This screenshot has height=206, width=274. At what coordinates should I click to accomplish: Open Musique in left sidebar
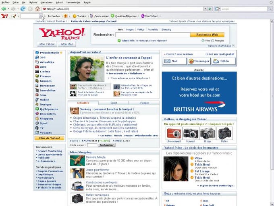[x=46, y=105]
